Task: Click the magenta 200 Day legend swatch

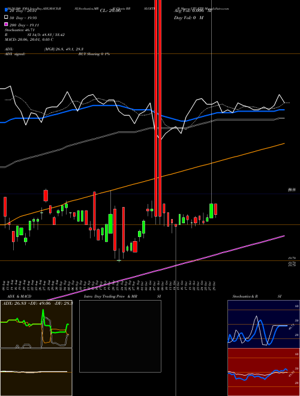Action: [x=7, y=25]
